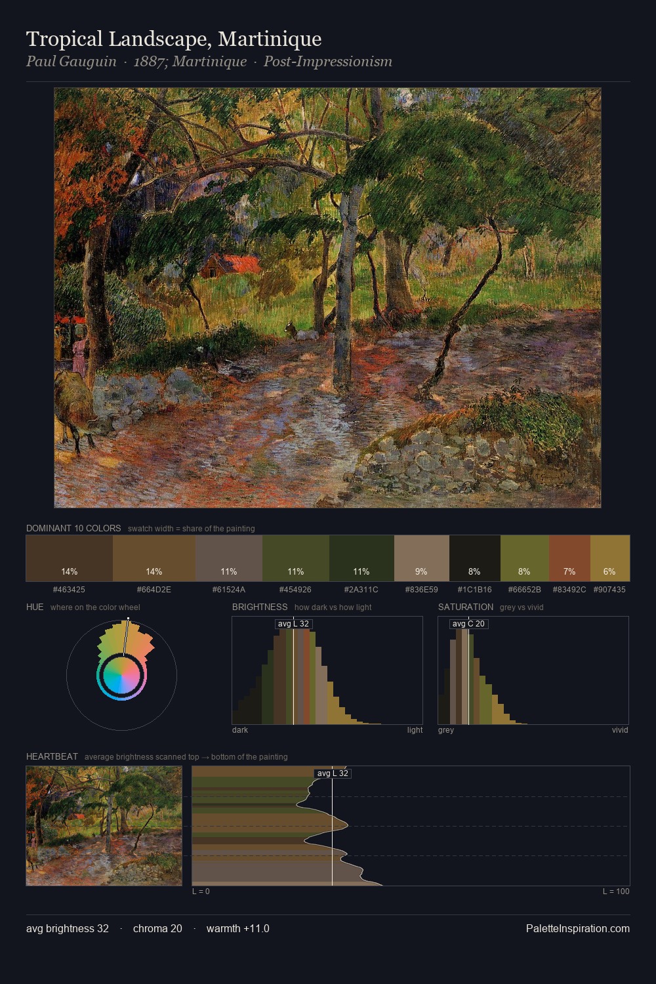The image size is (656, 984).
Task: Click the 'avg L 32' marker in heartbeat chart
Action: (x=333, y=773)
